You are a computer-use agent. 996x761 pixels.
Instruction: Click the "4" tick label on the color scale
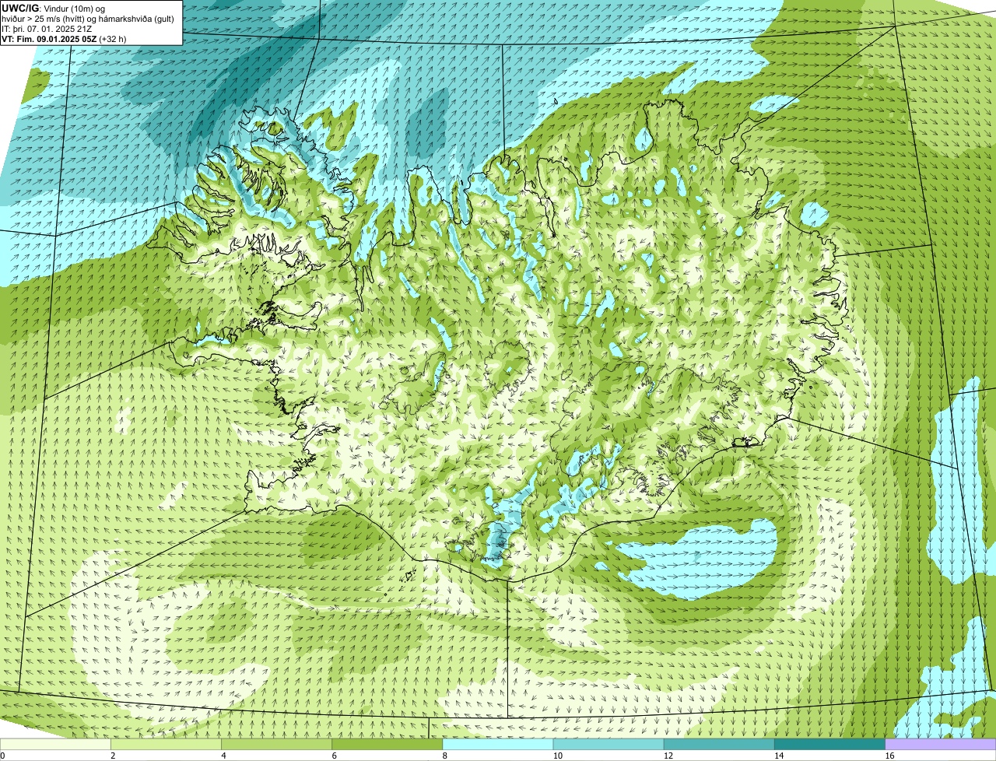(x=223, y=756)
